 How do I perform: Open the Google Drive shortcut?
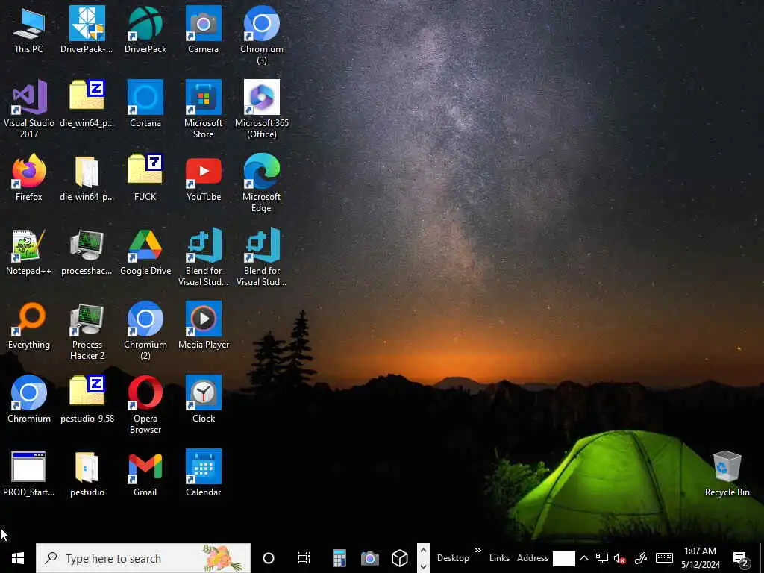[x=145, y=252]
